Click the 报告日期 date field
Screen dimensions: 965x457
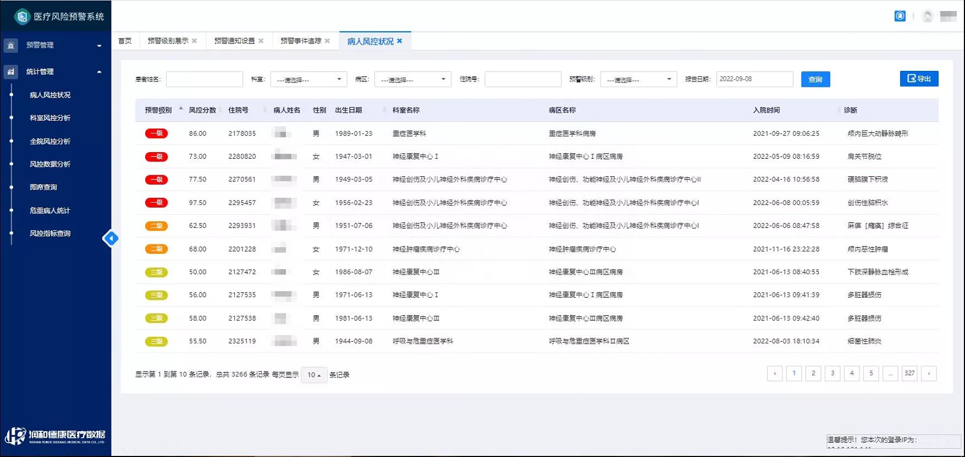[754, 80]
